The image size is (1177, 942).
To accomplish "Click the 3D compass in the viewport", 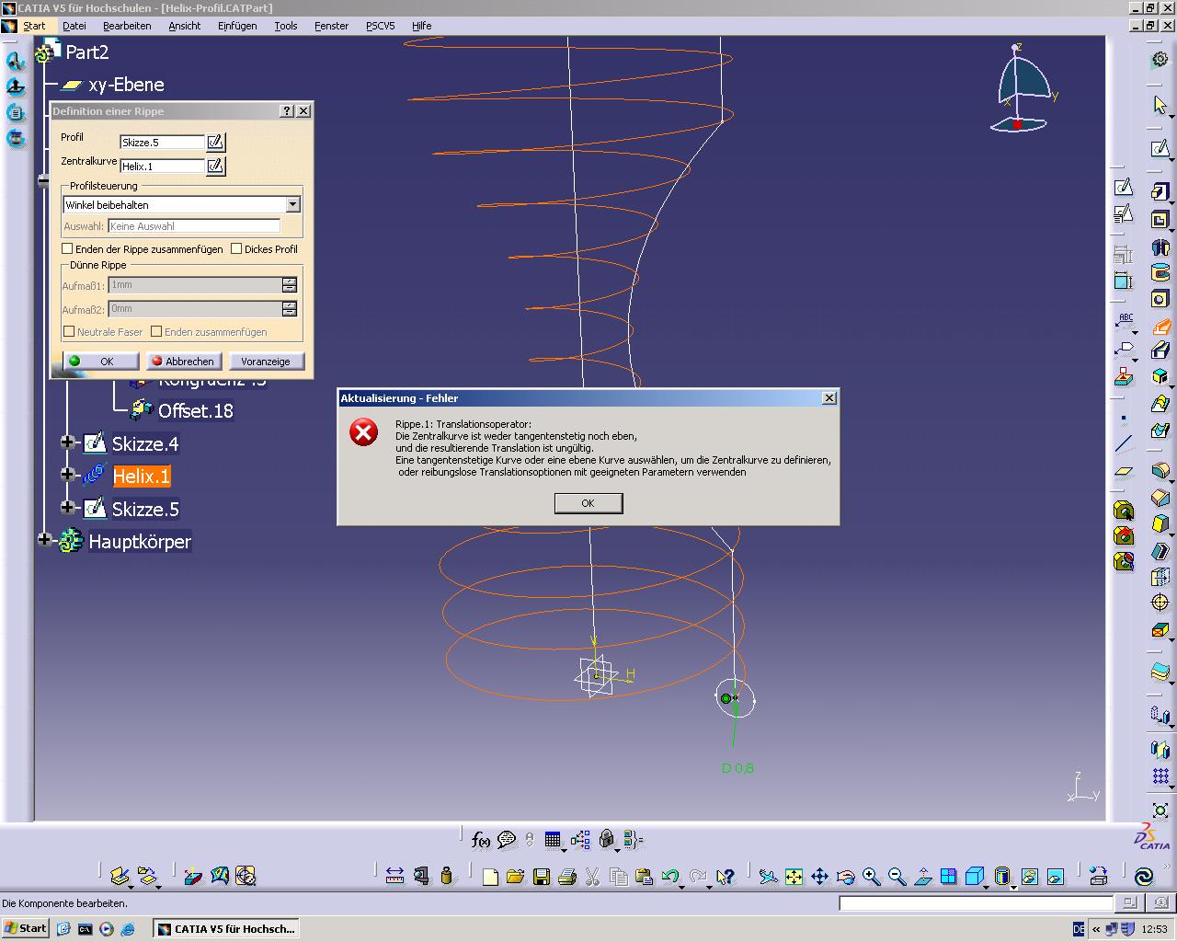I will [1025, 87].
